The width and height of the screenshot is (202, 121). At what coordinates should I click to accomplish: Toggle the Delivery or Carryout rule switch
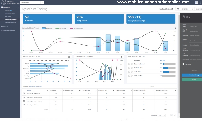pos(130,63)
